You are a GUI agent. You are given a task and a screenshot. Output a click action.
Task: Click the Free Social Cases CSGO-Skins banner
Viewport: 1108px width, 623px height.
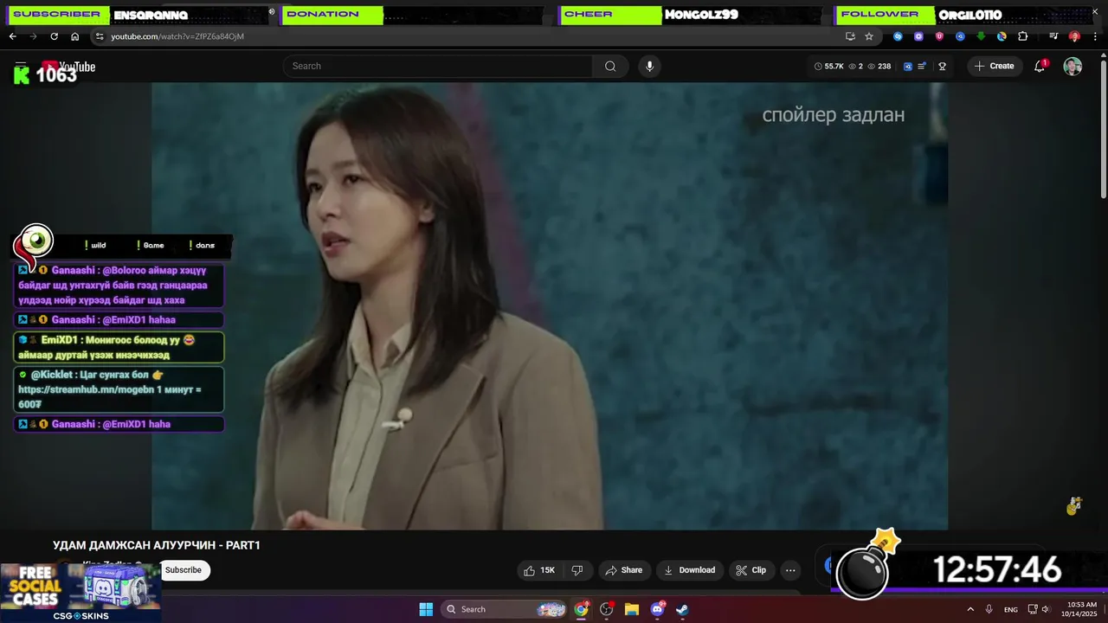[80, 593]
